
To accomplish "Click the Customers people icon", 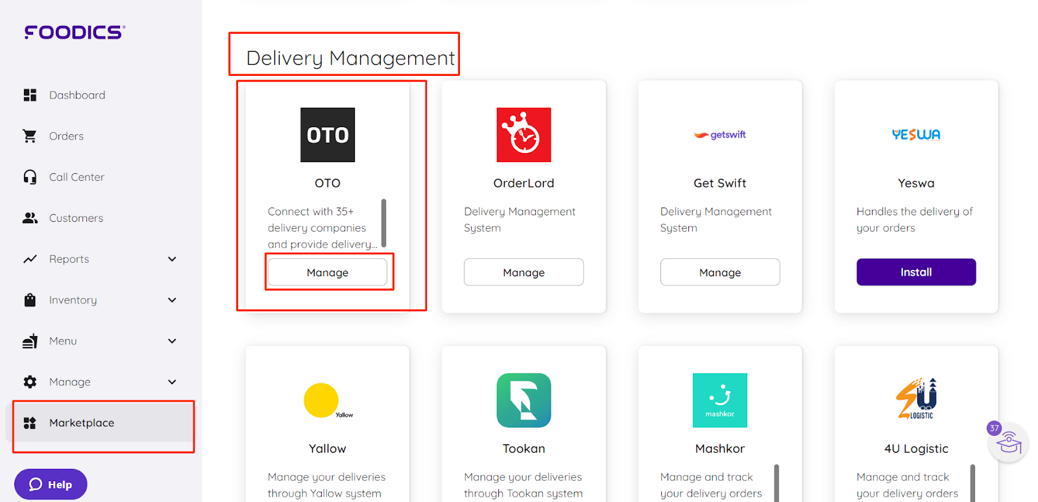I will 30,218.
